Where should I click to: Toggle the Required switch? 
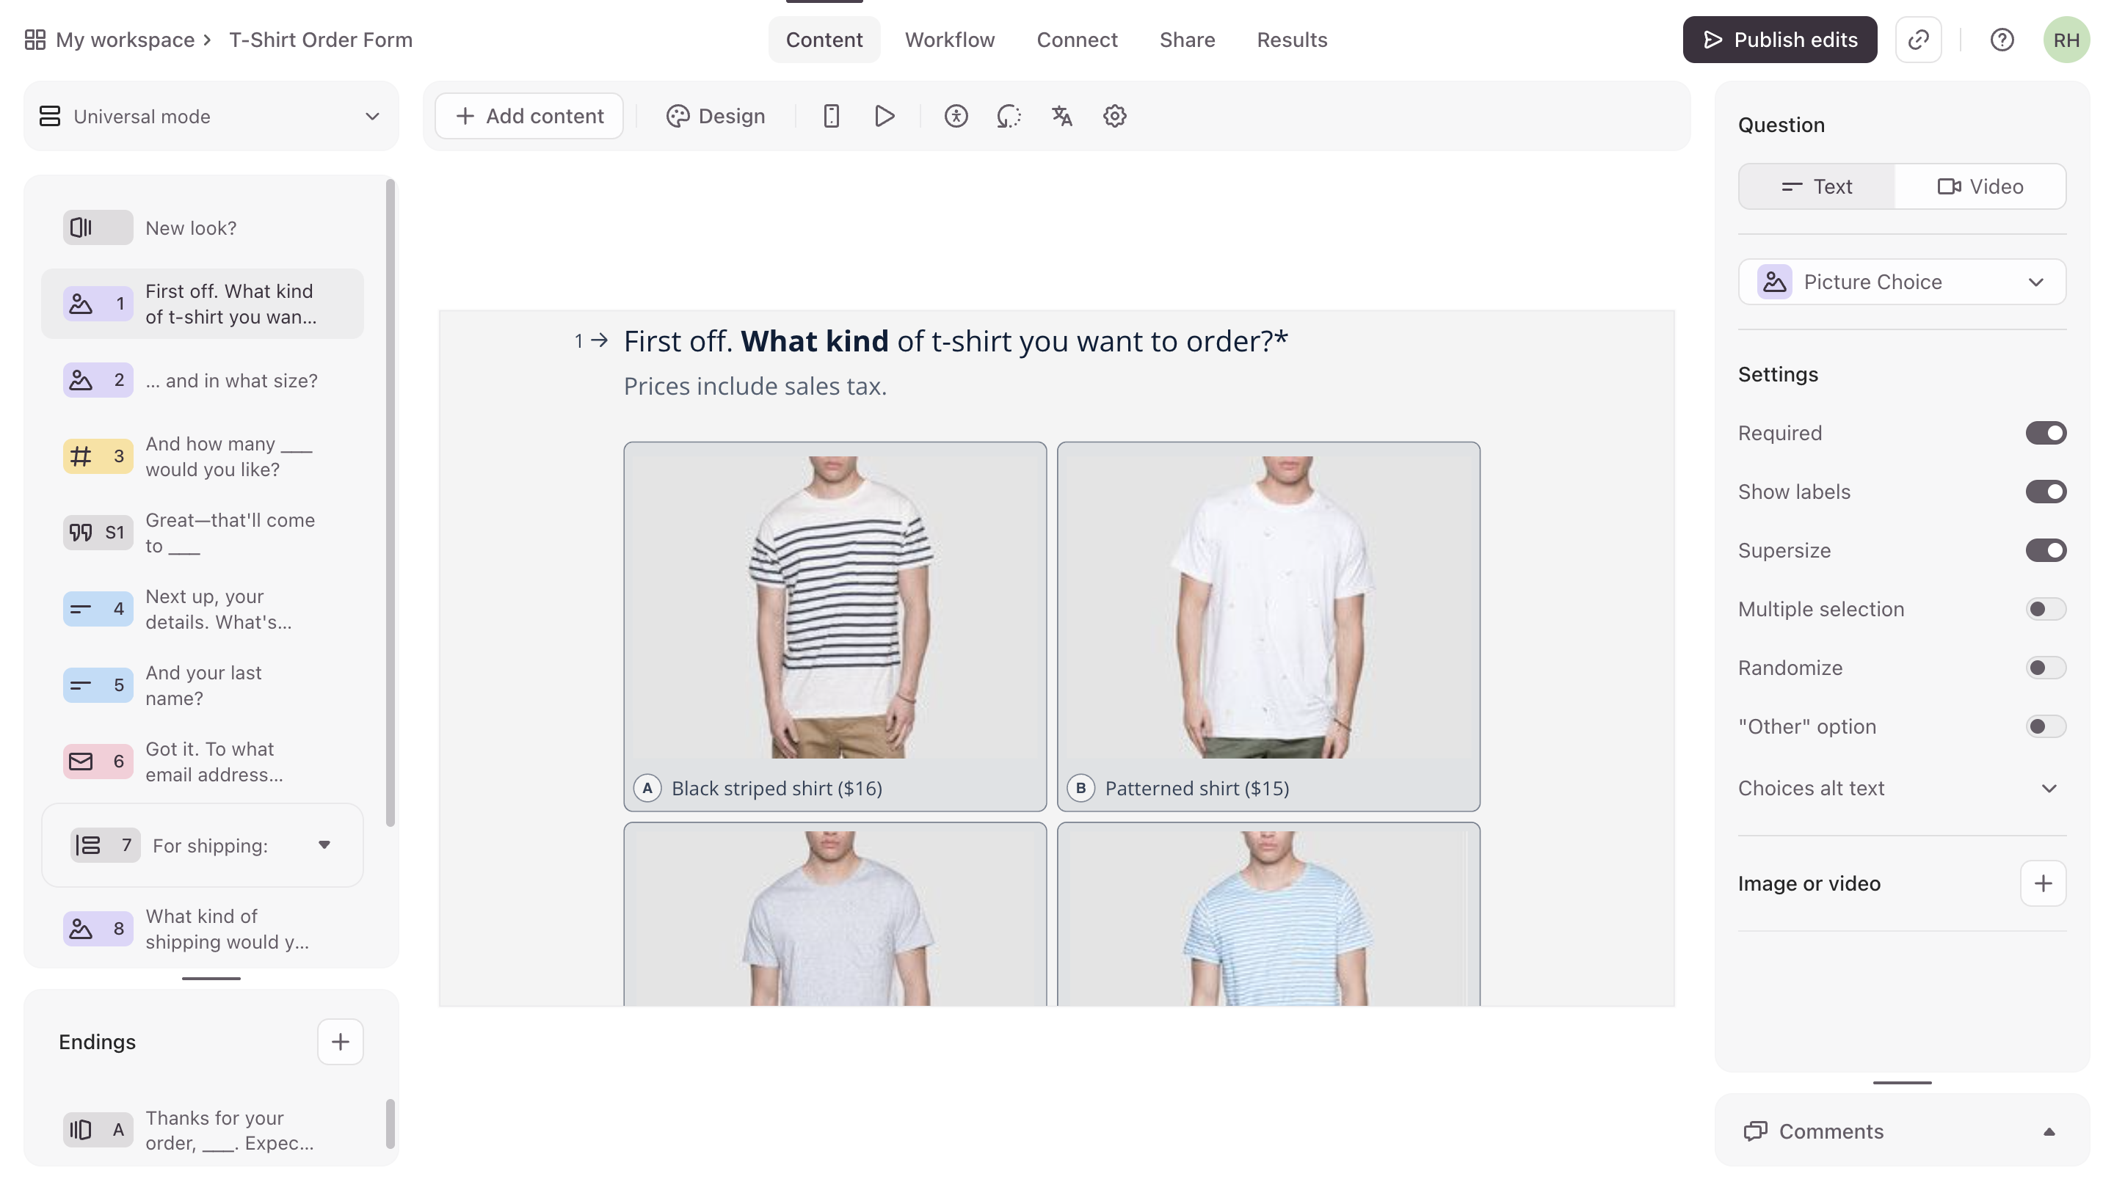point(2045,433)
